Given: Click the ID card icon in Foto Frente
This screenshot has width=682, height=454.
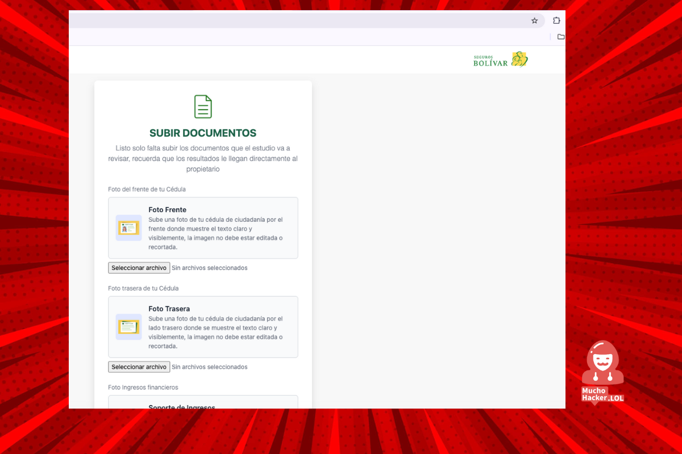Looking at the screenshot, I should point(128,228).
